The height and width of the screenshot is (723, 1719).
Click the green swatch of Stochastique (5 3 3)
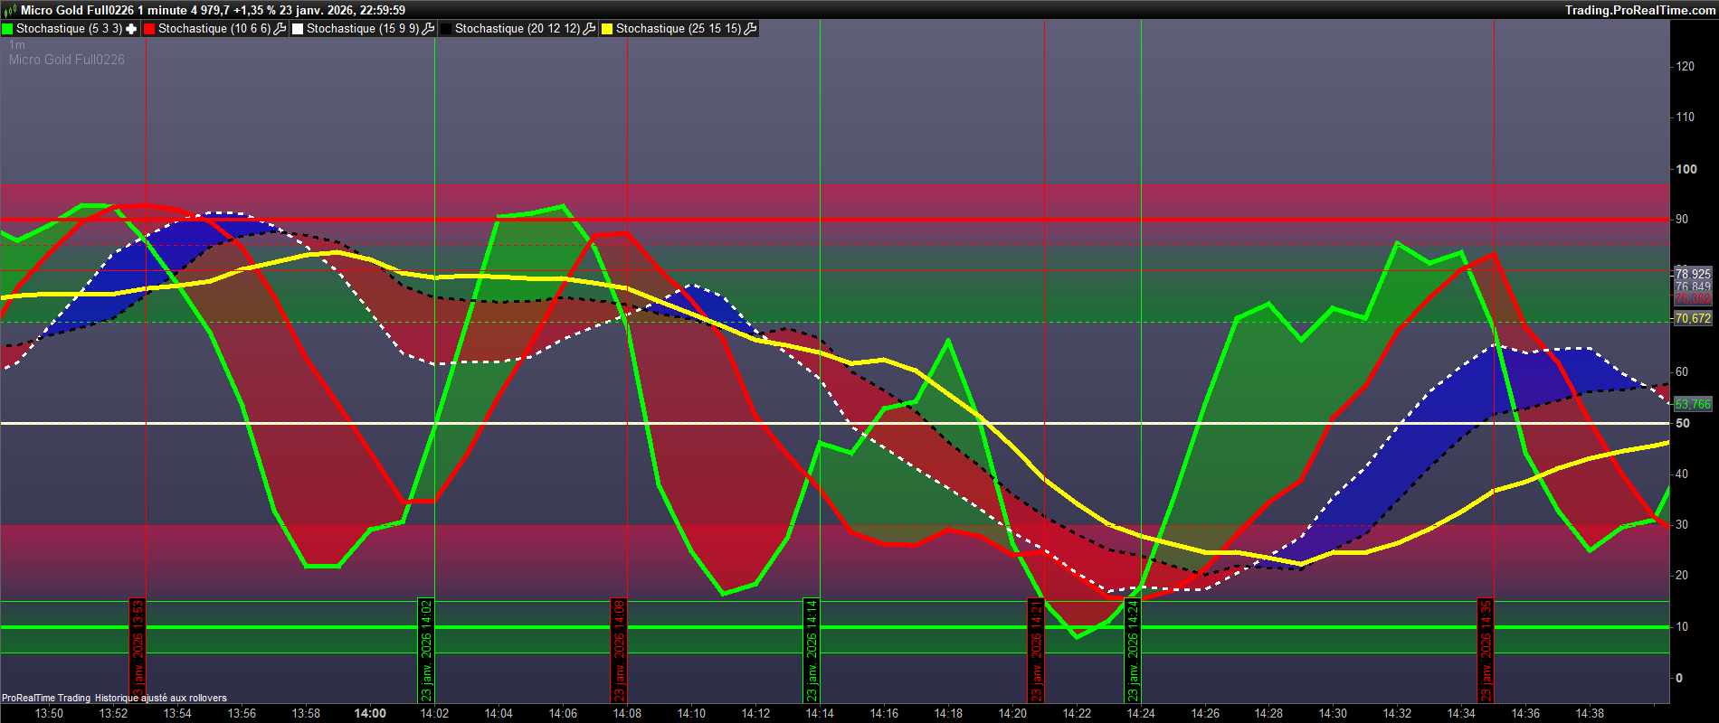coord(8,29)
